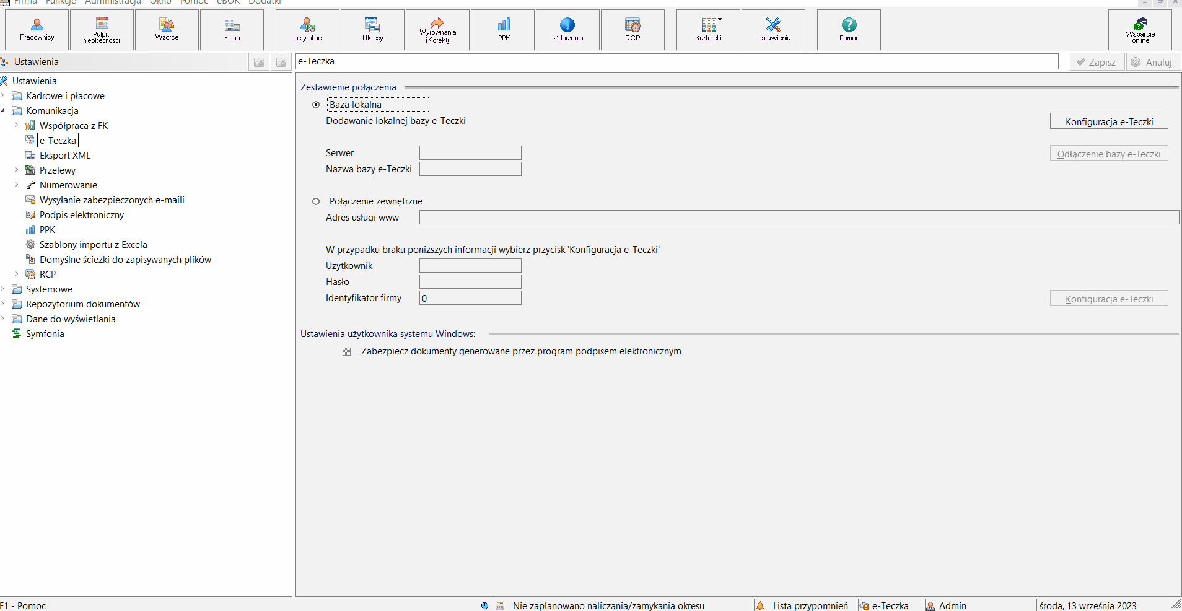Click the second folder icon beside the Ustawienia header
The image size is (1182, 611).
[281, 62]
